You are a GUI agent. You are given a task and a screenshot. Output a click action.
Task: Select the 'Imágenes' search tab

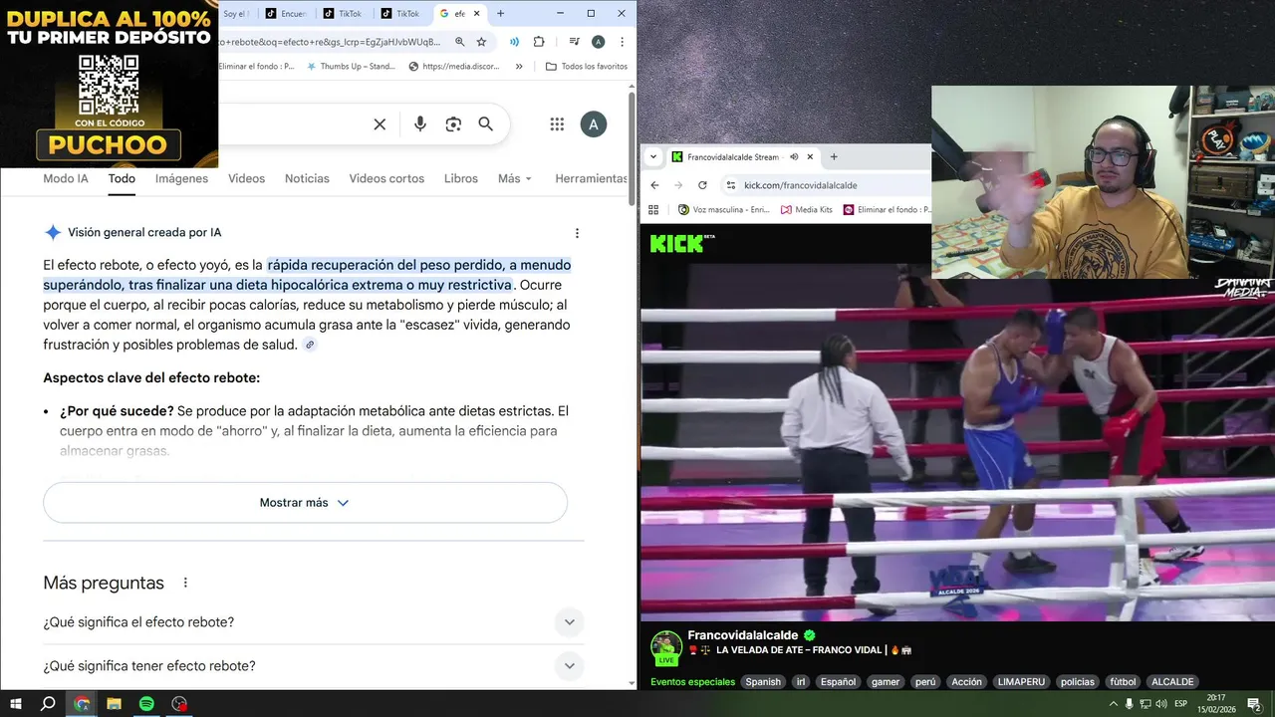tap(181, 178)
